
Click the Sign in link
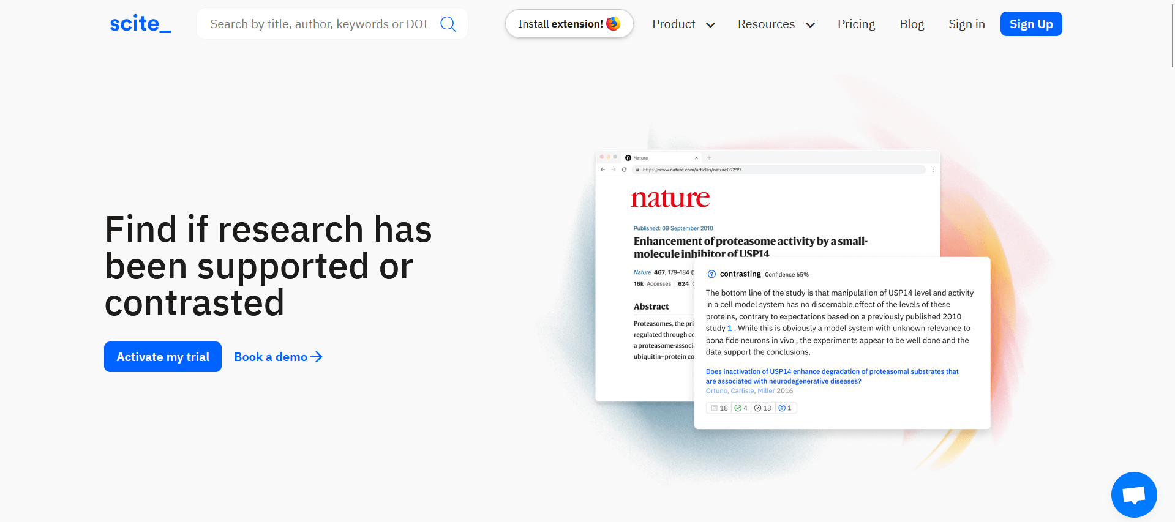(x=967, y=24)
